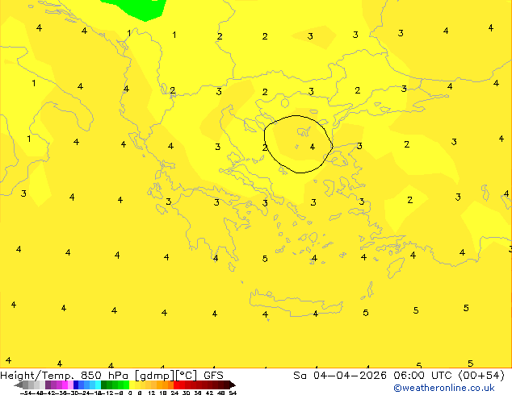The image size is (512, 395).
Task: Open the weatheronline.co.uk copyright link
Action: [x=444, y=388]
